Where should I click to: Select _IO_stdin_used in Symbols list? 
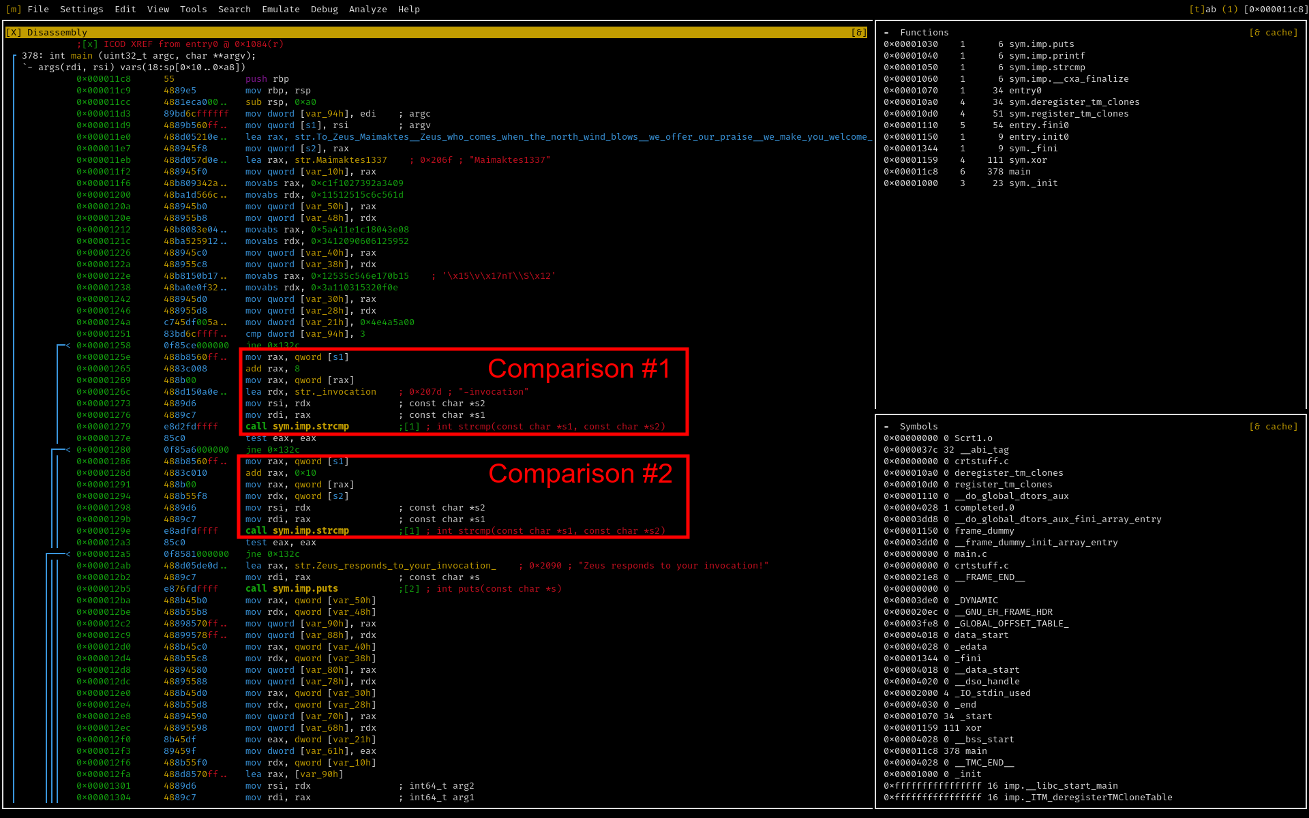coord(992,693)
